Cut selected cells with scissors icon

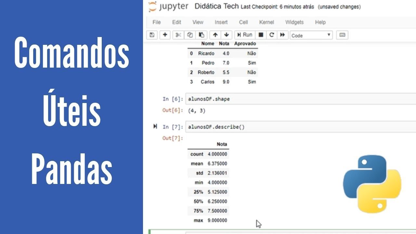point(178,35)
